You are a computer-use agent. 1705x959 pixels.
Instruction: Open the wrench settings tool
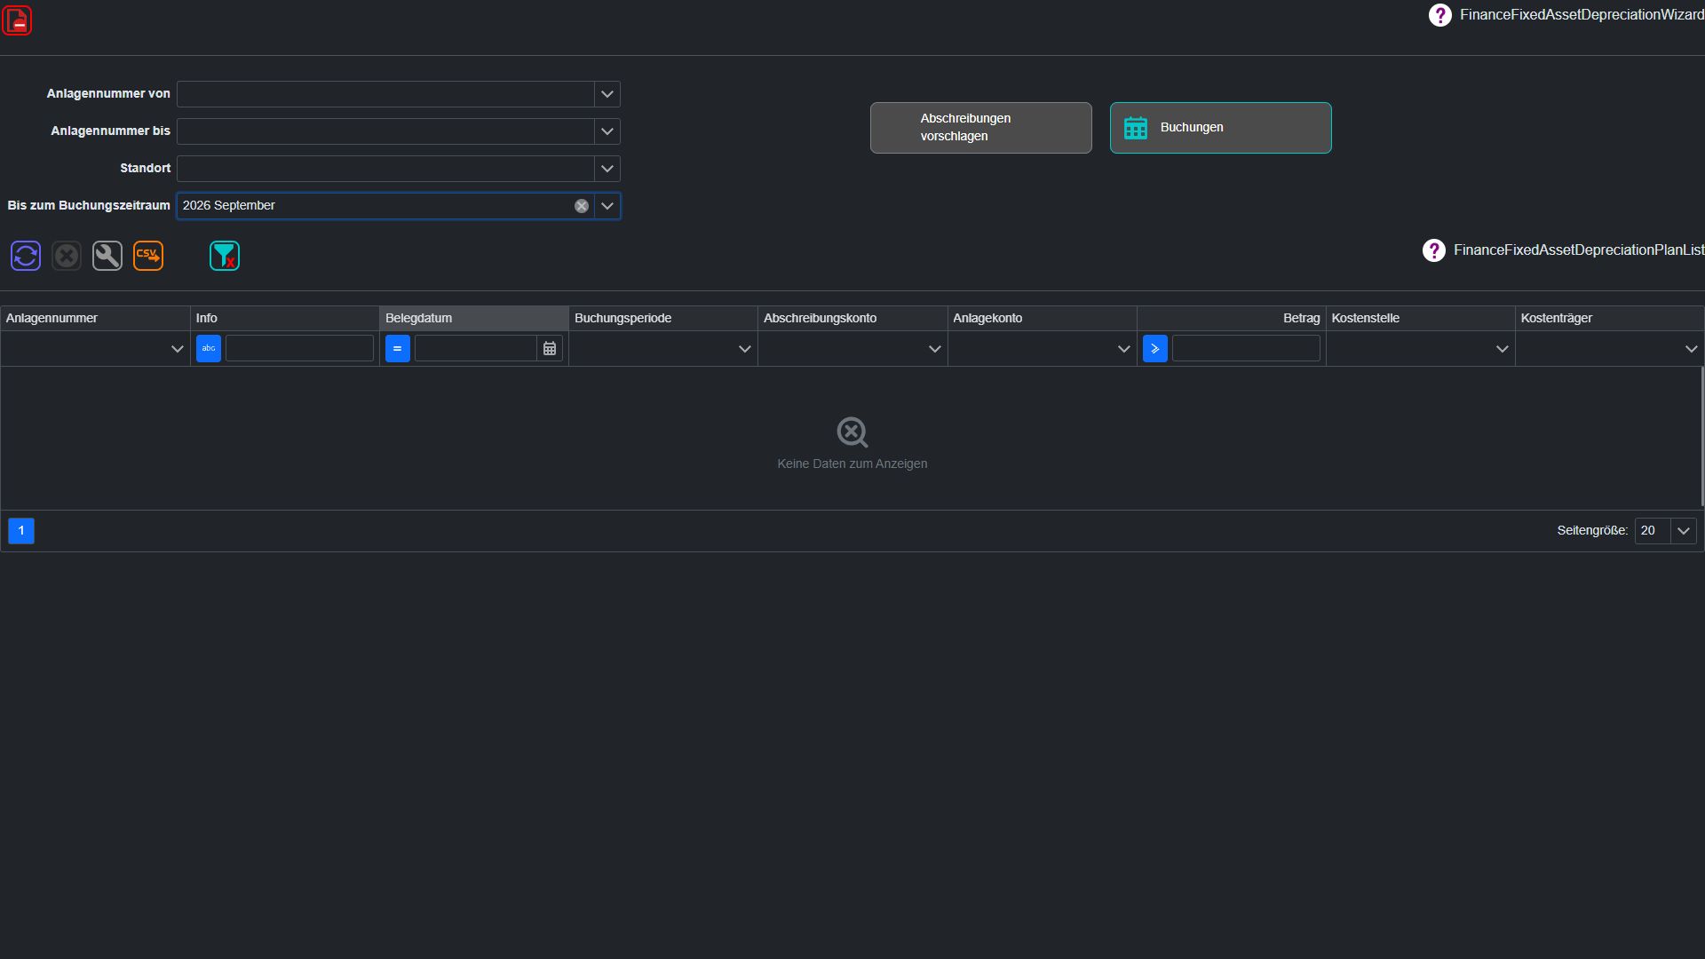[x=107, y=256]
